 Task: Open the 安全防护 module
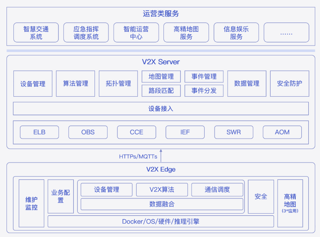[x=290, y=84]
